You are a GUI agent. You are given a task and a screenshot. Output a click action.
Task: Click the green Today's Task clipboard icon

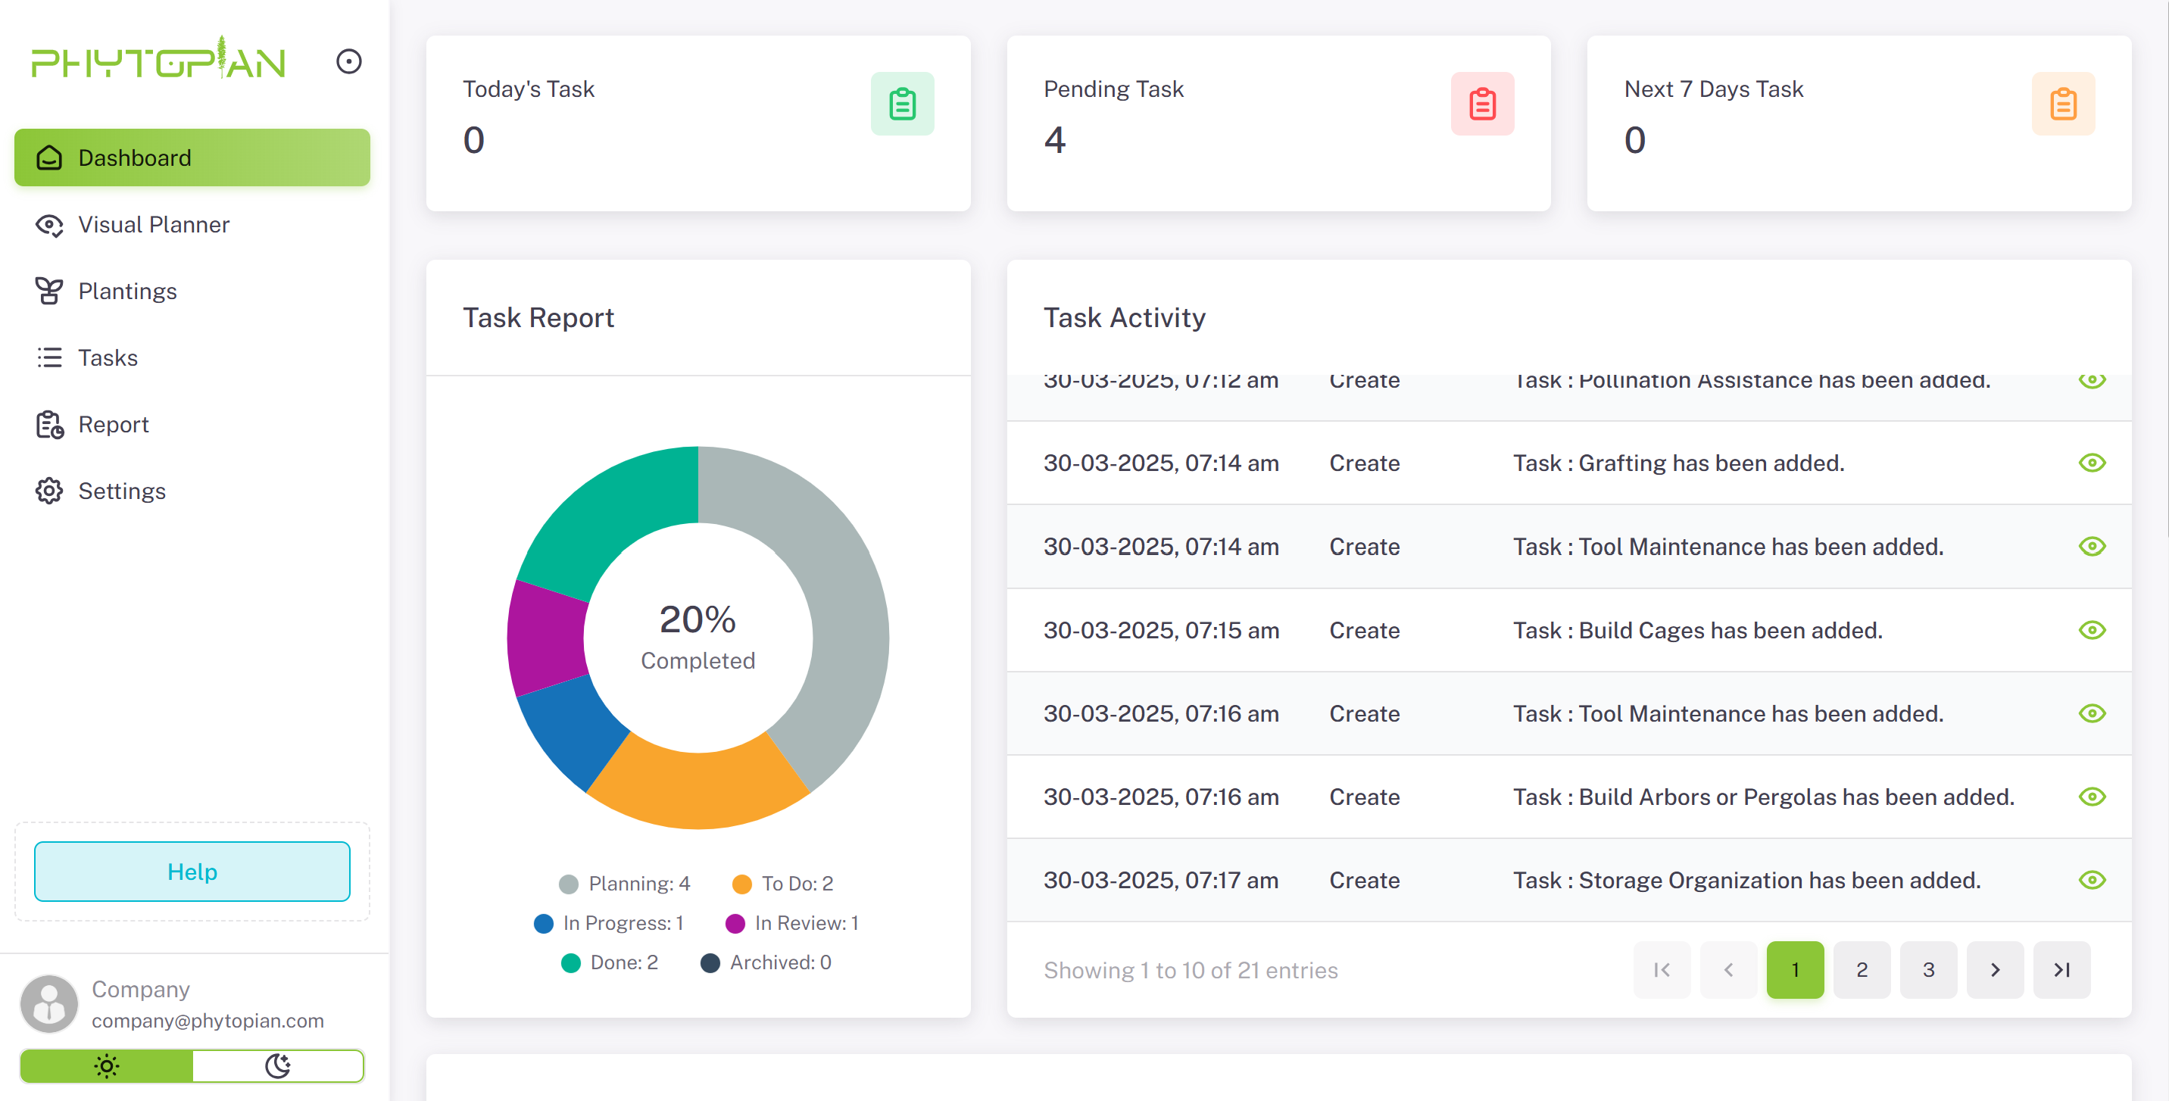[902, 104]
